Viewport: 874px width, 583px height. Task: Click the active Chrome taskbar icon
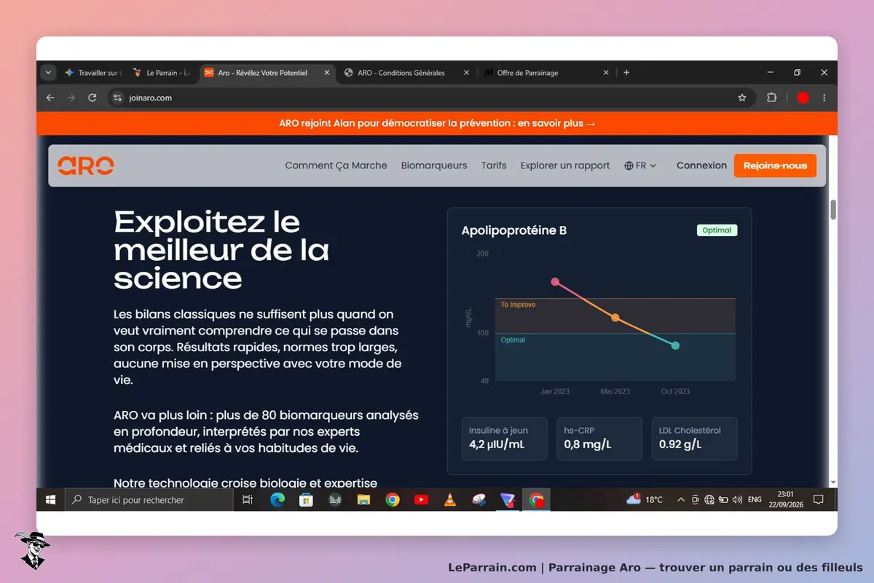pos(537,500)
